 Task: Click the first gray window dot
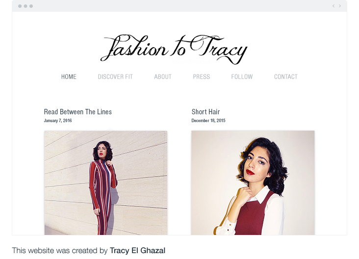20,6
